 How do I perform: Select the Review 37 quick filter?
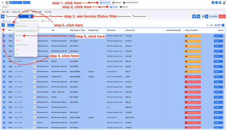[x=16, y=12]
